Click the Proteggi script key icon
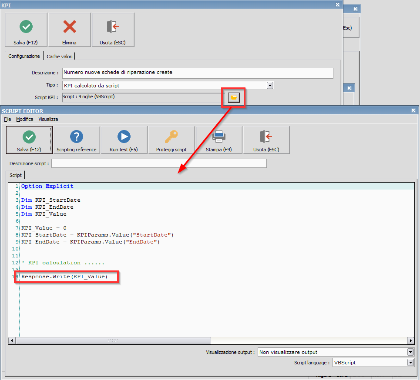Screen dimensions: 420x380 (171, 140)
